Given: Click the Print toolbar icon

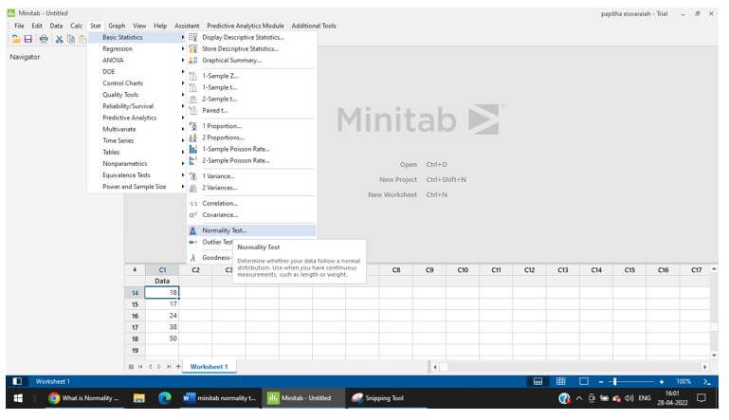Looking at the screenshot, I should pyautogui.click(x=44, y=39).
